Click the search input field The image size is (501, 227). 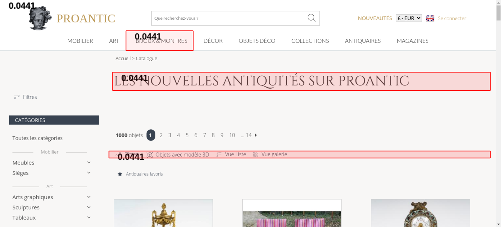228,18
